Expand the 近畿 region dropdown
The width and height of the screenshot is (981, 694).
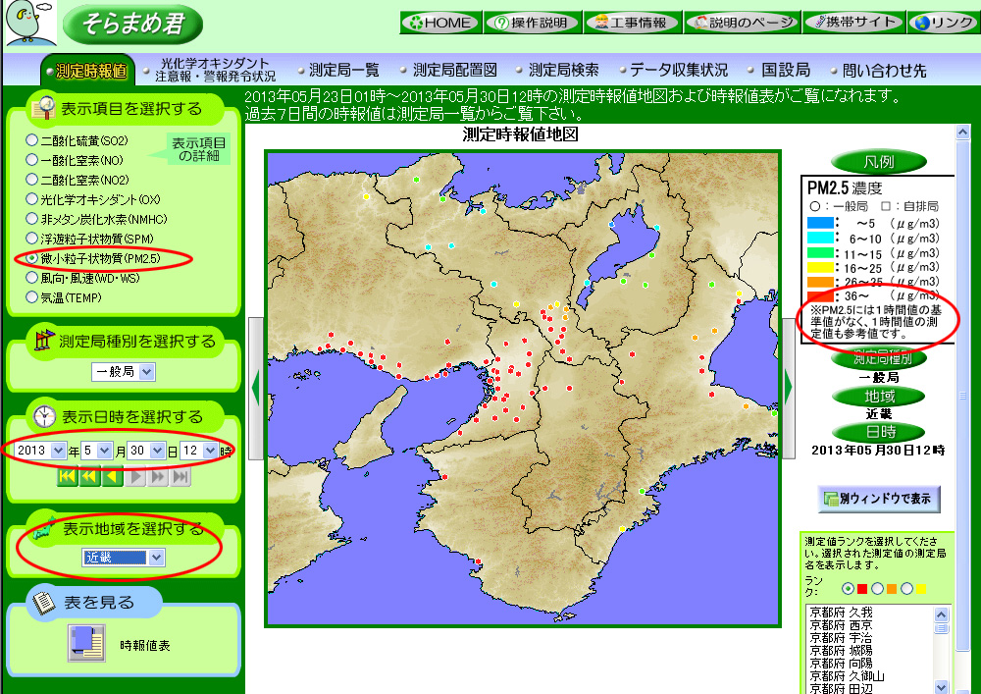[124, 558]
